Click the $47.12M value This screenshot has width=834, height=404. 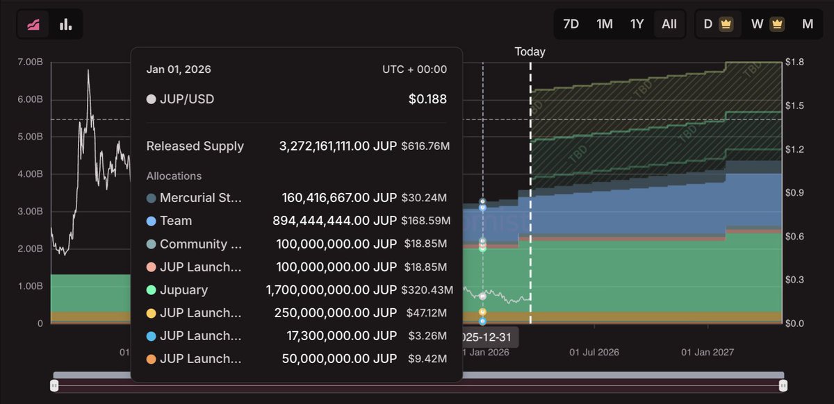(427, 313)
